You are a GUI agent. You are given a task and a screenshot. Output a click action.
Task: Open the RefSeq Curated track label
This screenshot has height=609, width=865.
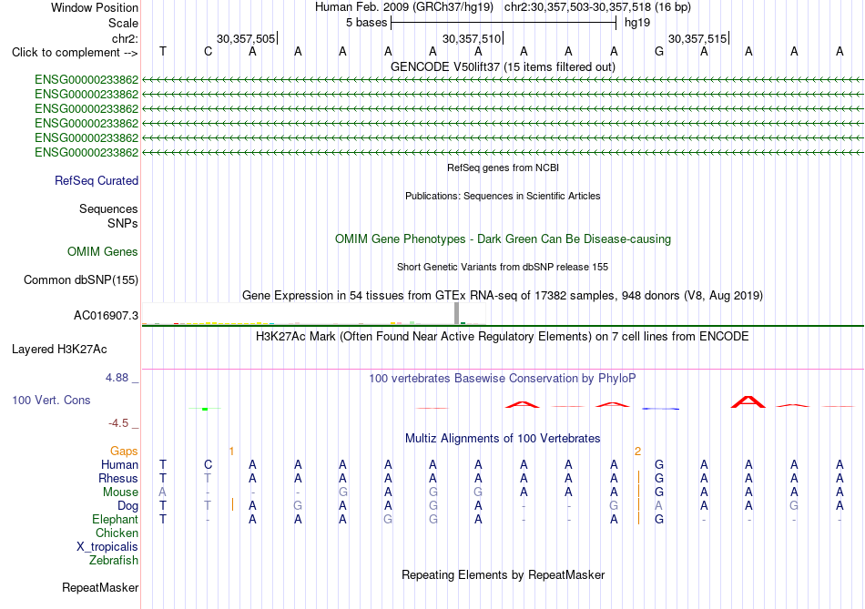pos(96,180)
